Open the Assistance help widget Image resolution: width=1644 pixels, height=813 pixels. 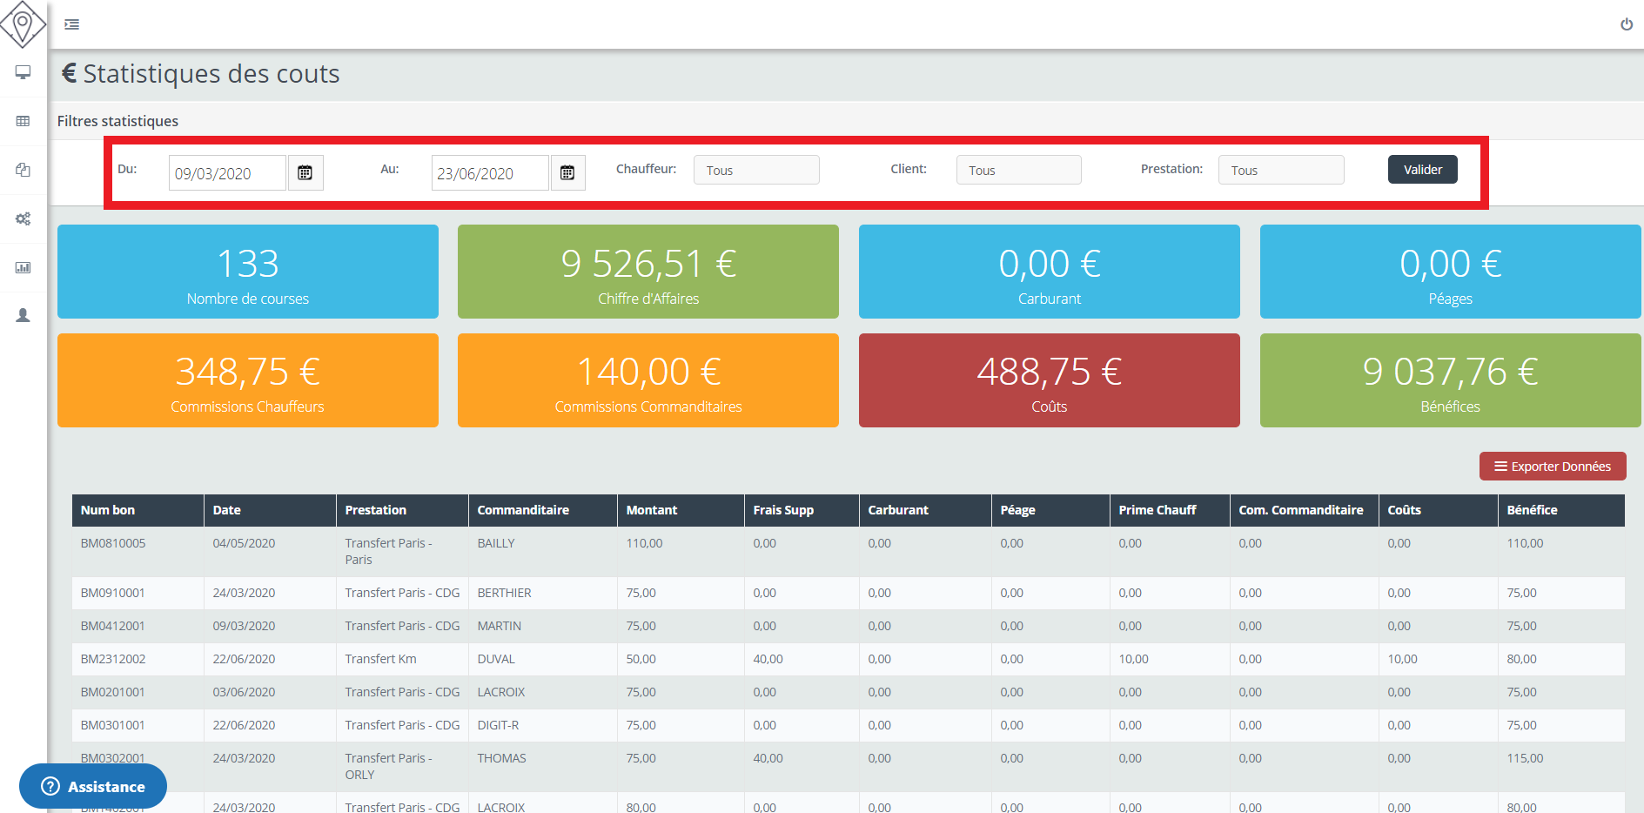click(93, 786)
